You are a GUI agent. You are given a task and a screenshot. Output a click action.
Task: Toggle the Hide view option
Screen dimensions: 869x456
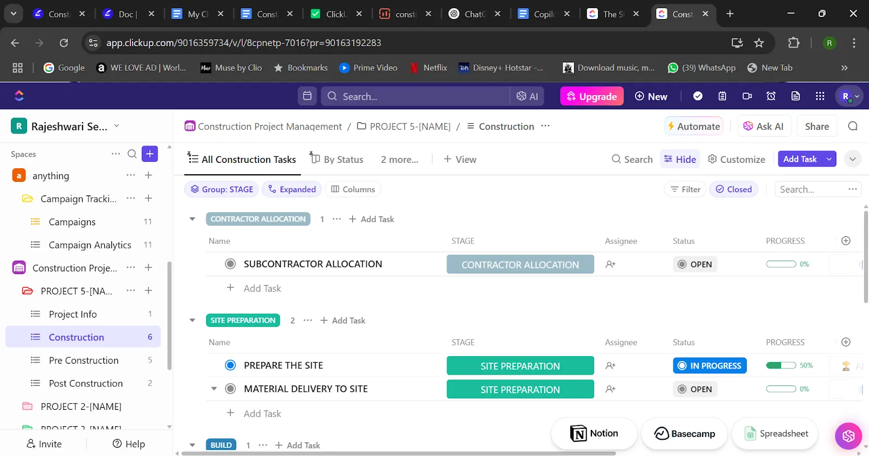[x=680, y=159]
